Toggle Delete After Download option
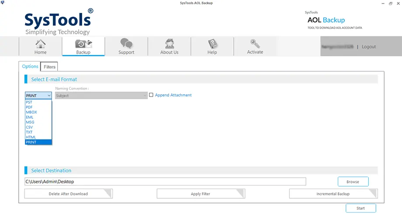This screenshot has height=214, width=402. tap(69, 194)
